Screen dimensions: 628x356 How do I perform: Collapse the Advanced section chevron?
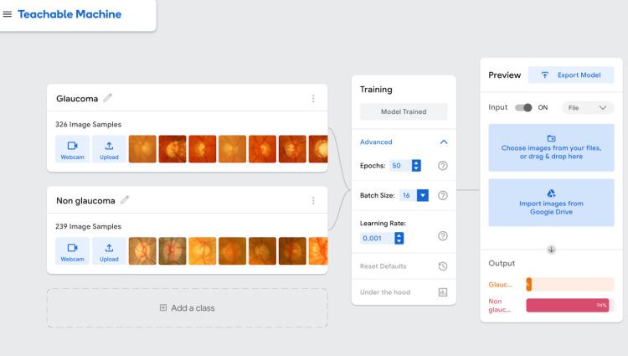coord(443,142)
